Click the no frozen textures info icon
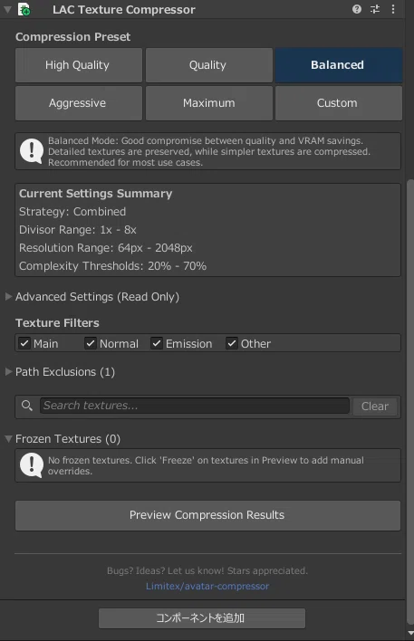 pos(32,465)
